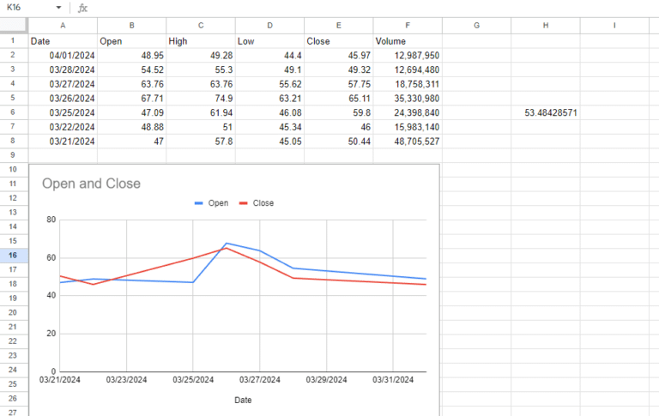Click low value 55.62

(269, 84)
